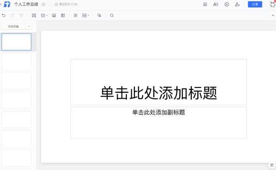Redo the last undone action
This screenshot has height=170, width=276.
[12, 15]
